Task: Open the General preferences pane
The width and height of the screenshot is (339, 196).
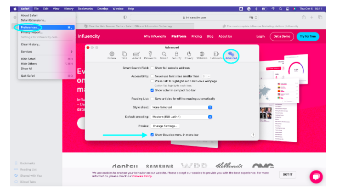Action: click(x=112, y=56)
